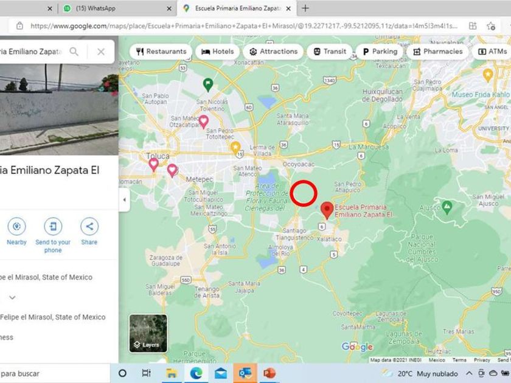This screenshot has width=511, height=383.
Task: Open Microsoft Edge from the taskbar
Action: pos(196,373)
